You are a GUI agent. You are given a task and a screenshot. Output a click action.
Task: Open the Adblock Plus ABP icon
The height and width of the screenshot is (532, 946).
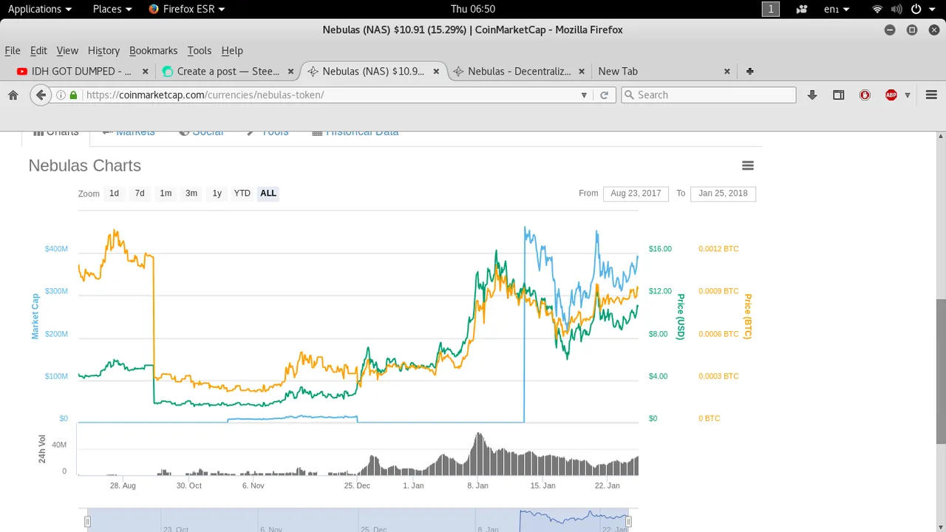891,95
